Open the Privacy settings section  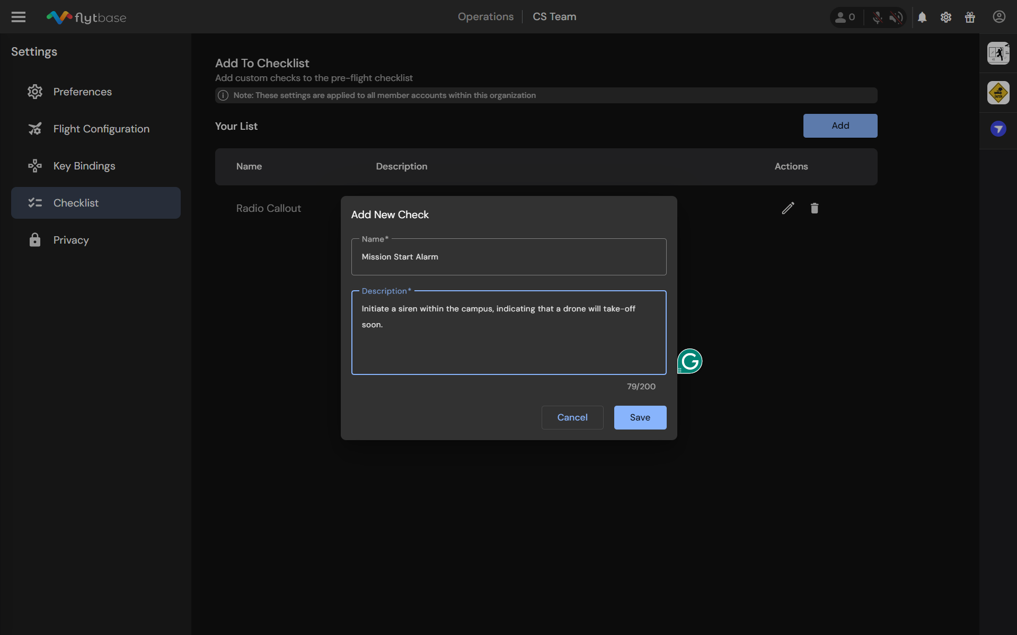[x=70, y=240]
